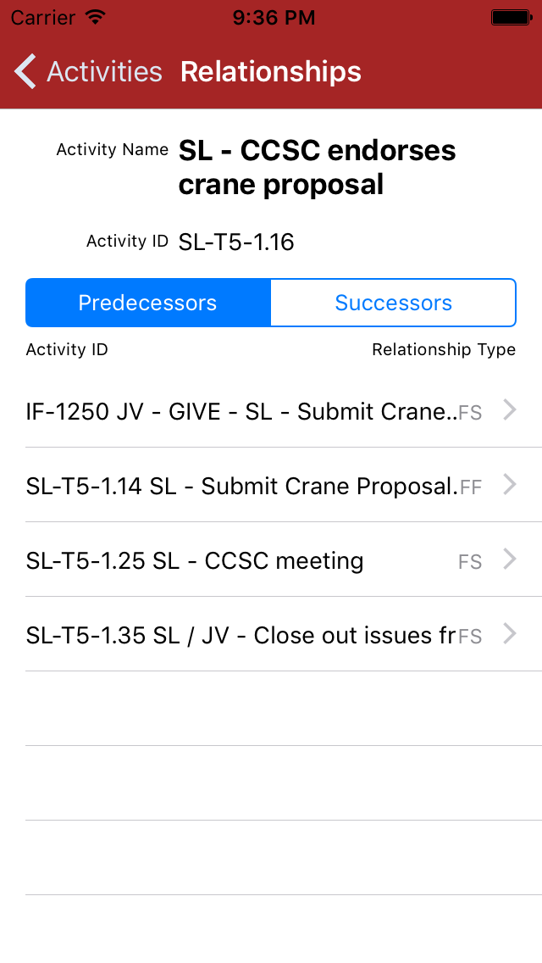Viewport: 542px width, 963px height.
Task: Select the Predecessors segment
Action: pos(148,303)
